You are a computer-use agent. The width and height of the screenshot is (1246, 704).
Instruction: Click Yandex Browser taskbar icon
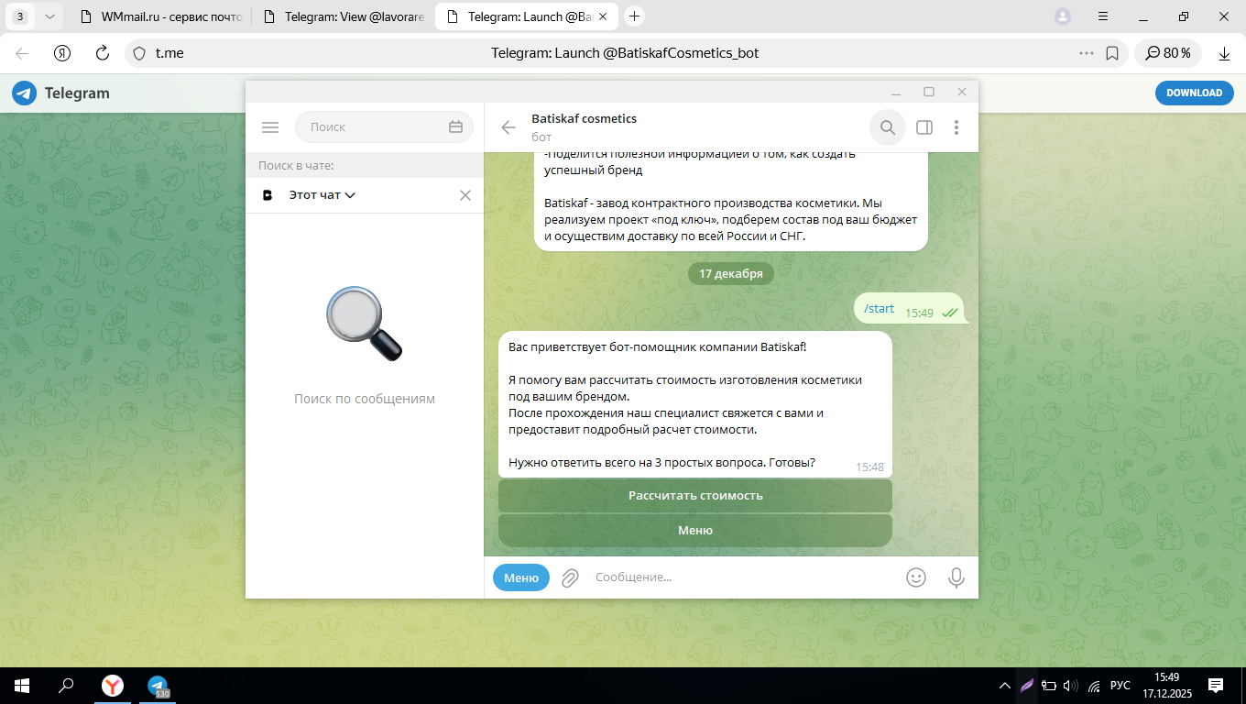112,686
